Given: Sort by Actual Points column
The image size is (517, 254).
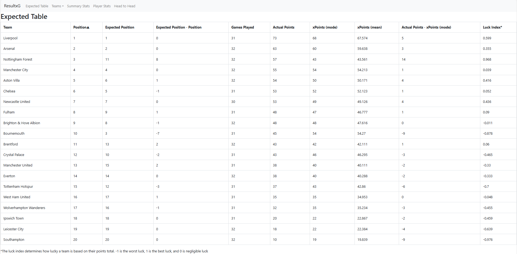Looking at the screenshot, I should [x=283, y=27].
